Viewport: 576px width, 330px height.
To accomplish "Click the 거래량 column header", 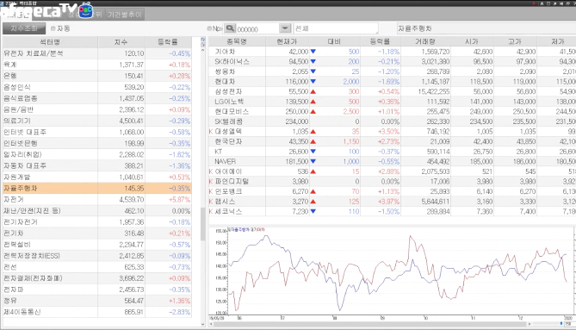I will (425, 42).
